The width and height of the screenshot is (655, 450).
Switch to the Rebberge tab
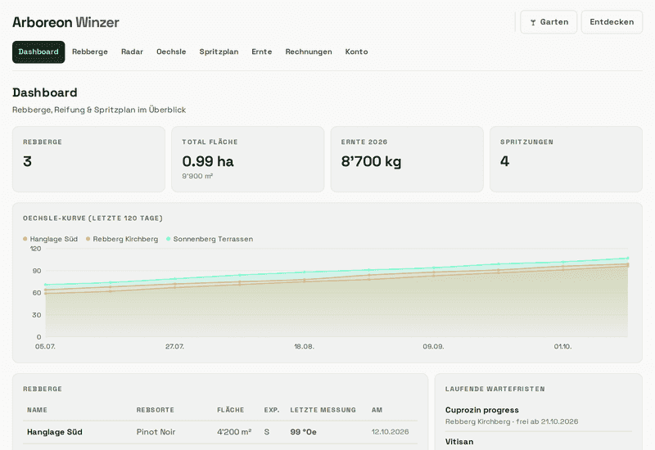click(90, 52)
